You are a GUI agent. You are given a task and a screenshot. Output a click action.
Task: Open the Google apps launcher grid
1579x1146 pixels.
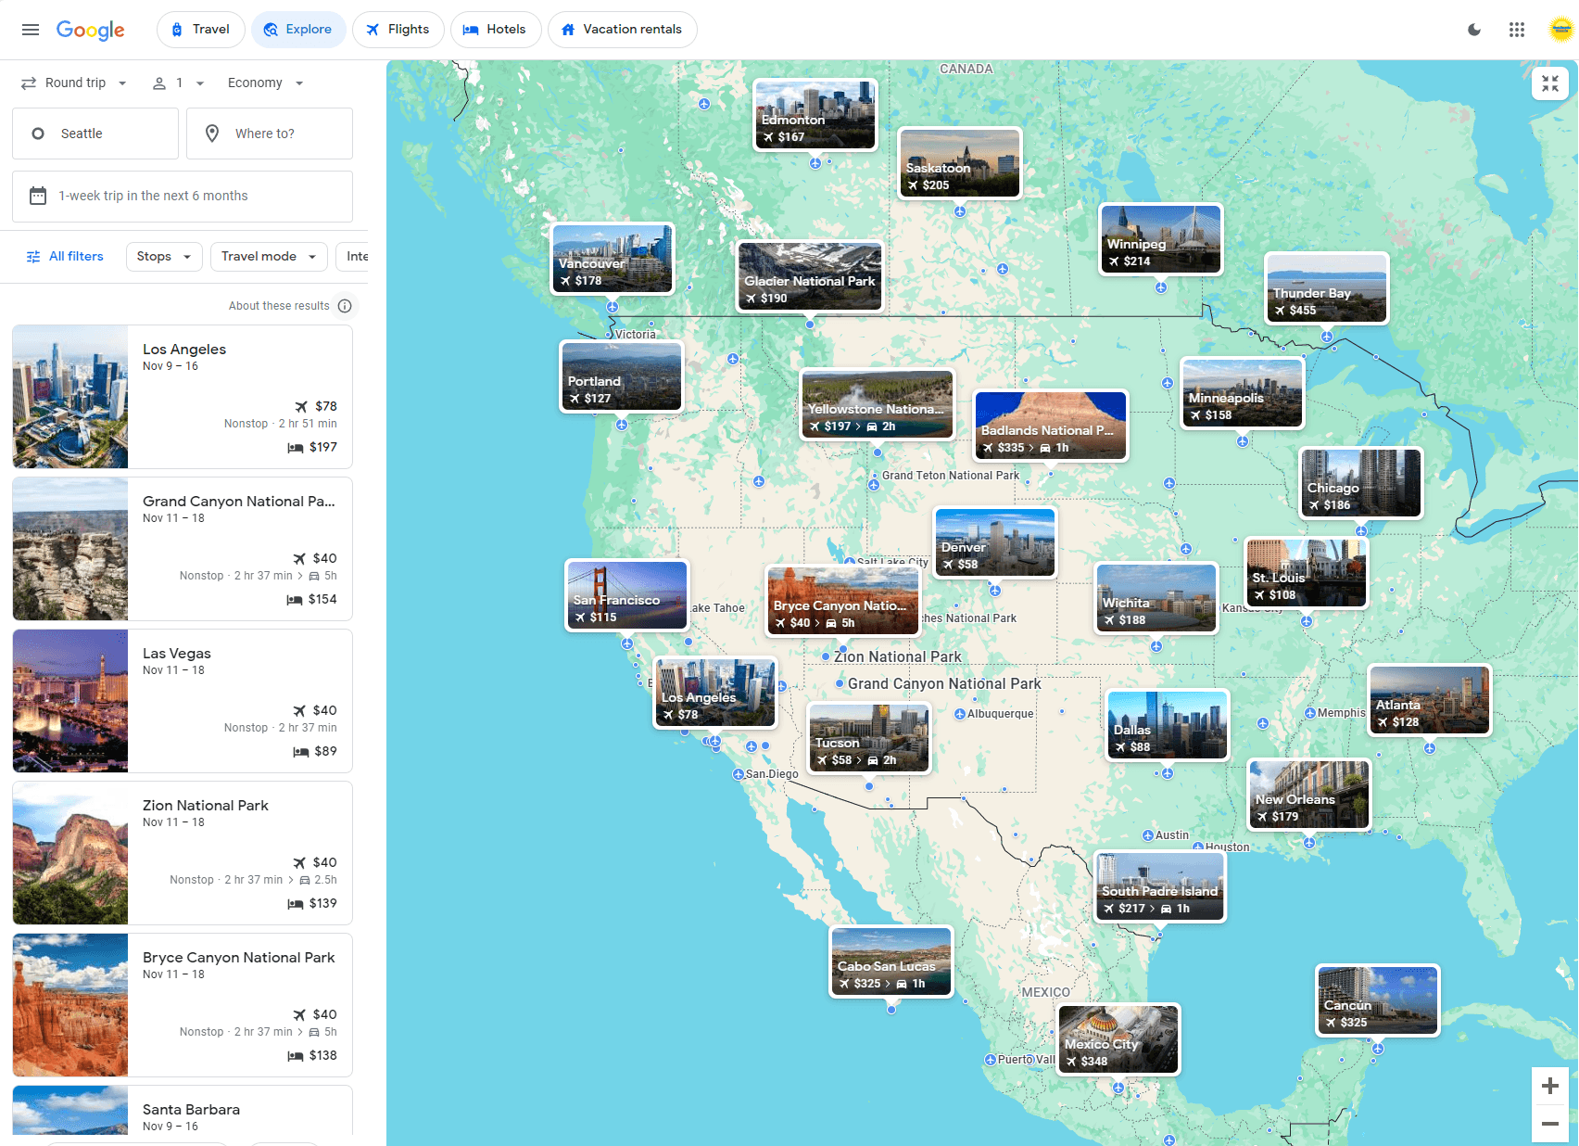point(1517,29)
